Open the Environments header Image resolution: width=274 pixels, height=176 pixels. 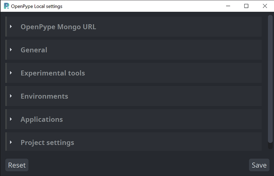44,96
